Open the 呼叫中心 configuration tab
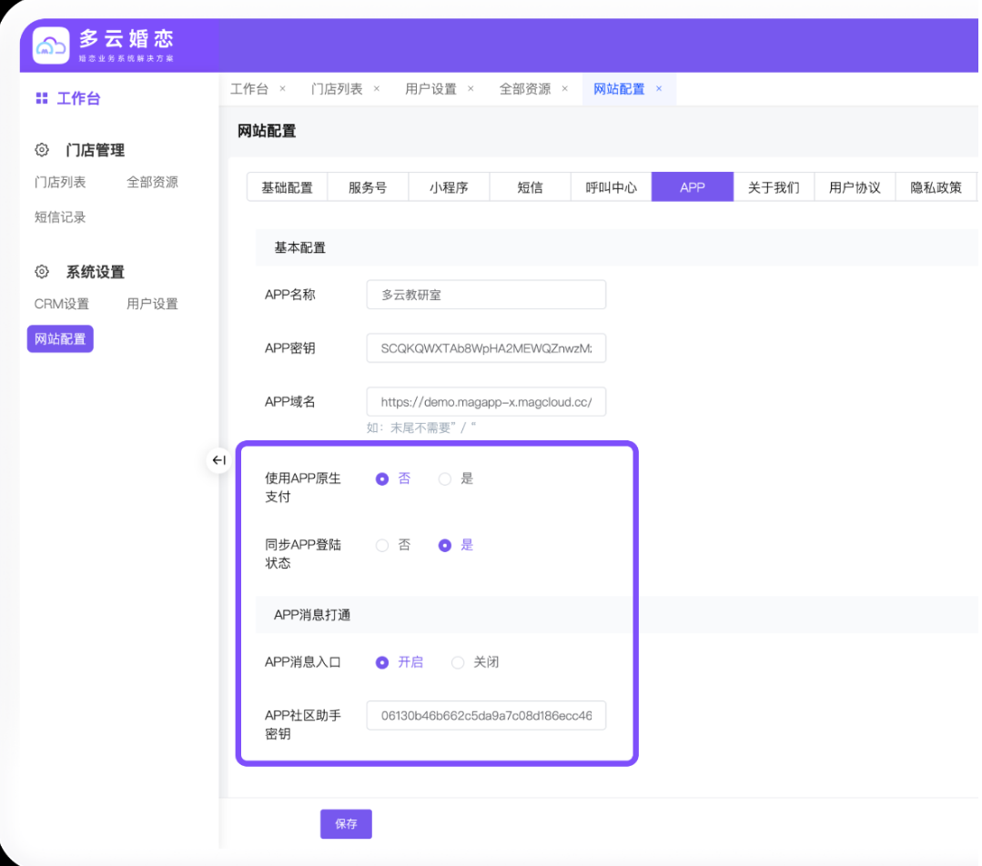This screenshot has width=982, height=866. coord(611,187)
